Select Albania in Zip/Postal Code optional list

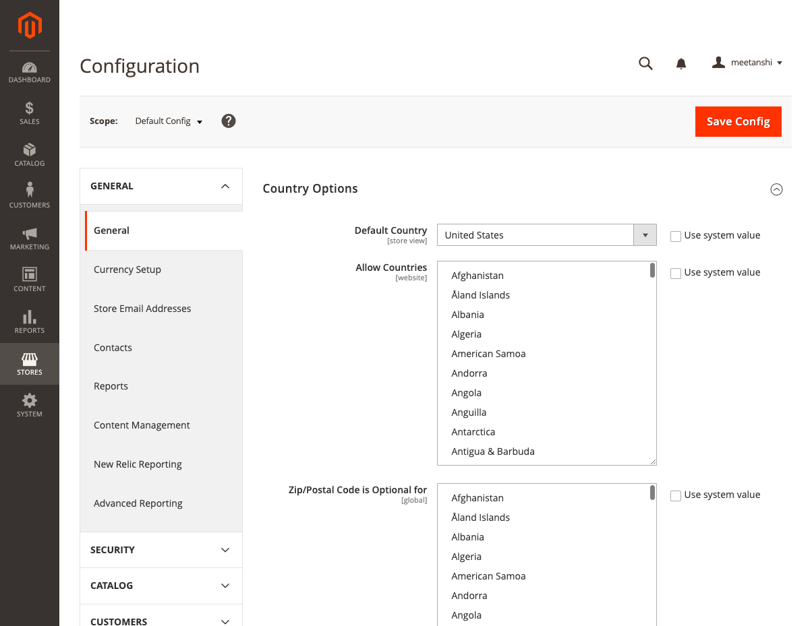click(544, 537)
